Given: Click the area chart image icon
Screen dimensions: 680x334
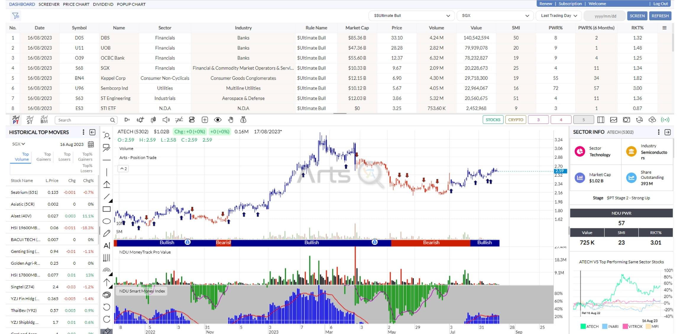Looking at the screenshot, I should point(613,120).
